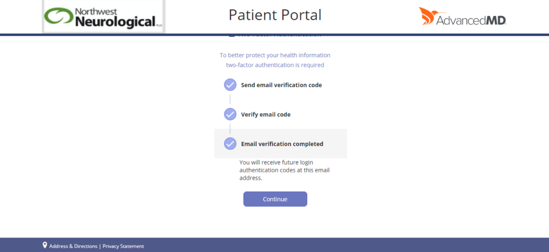Click the checkmark beside Email verification completed
Viewport: 549px width, 252px height.
230,143
